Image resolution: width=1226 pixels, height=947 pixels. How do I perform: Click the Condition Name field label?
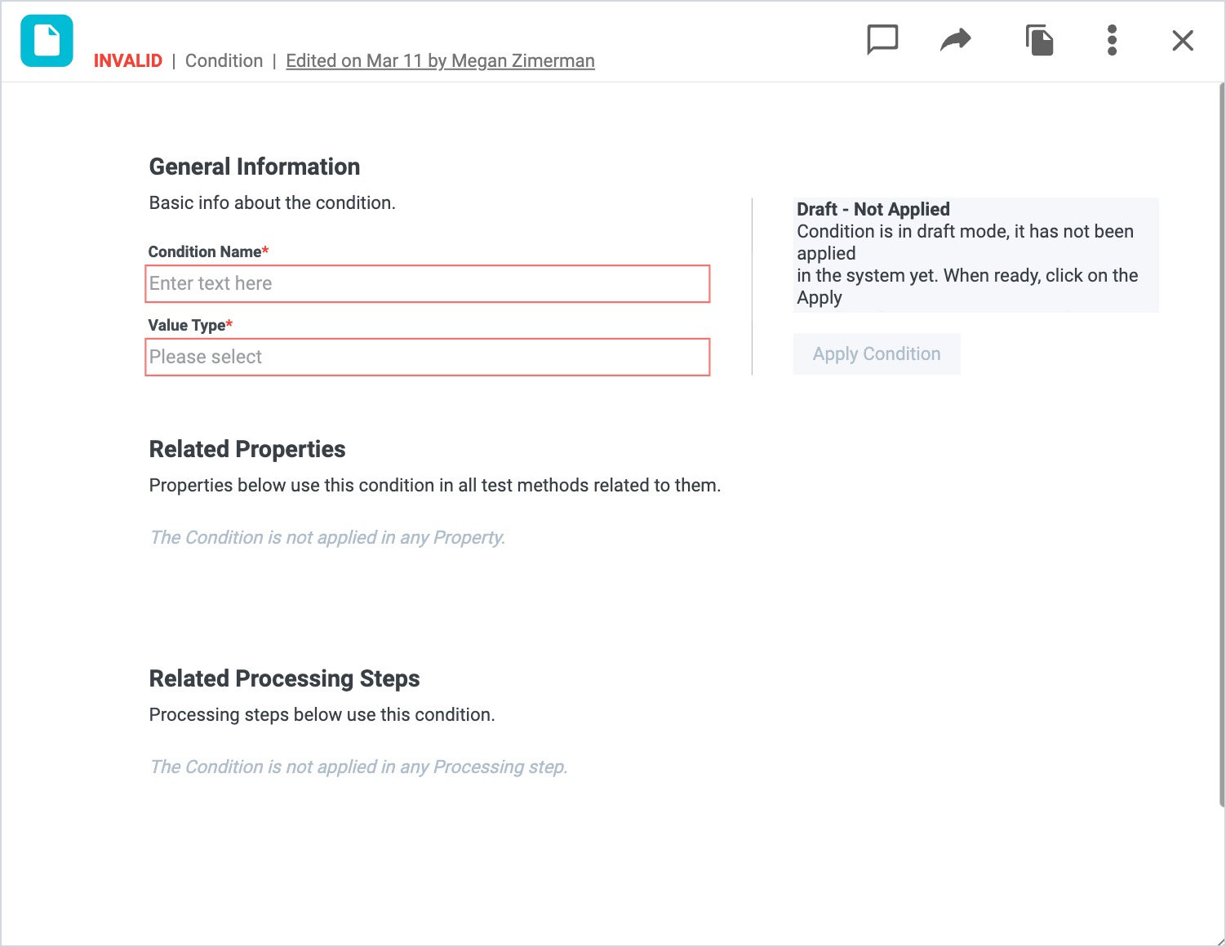tap(208, 251)
